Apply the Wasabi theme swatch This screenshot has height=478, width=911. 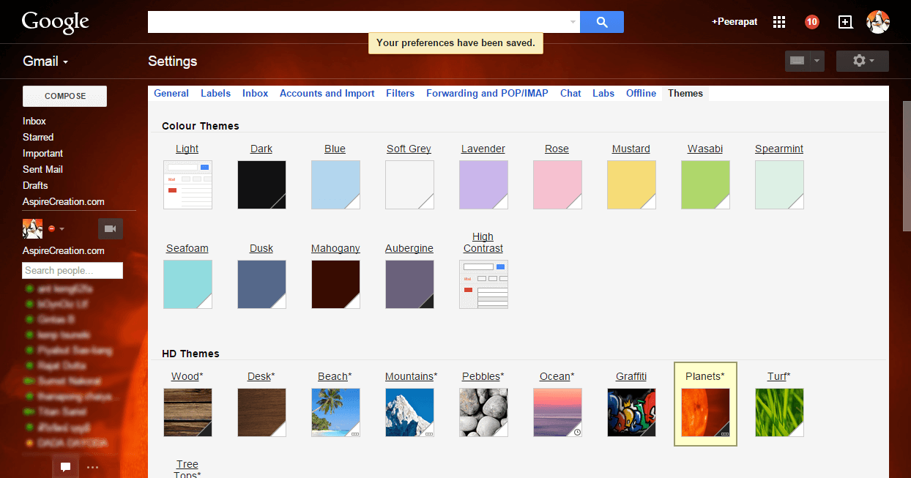705,184
